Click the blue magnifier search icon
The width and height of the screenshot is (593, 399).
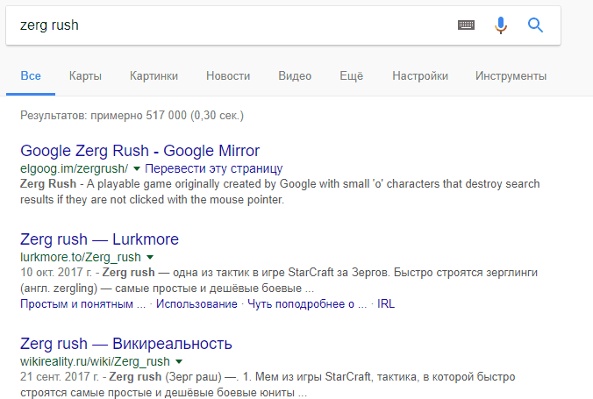tap(535, 25)
